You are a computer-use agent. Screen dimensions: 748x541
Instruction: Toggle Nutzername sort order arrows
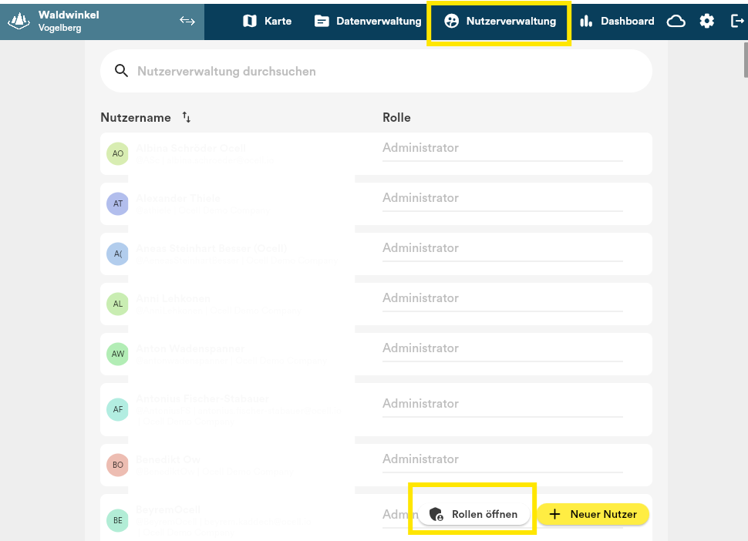[x=186, y=117]
